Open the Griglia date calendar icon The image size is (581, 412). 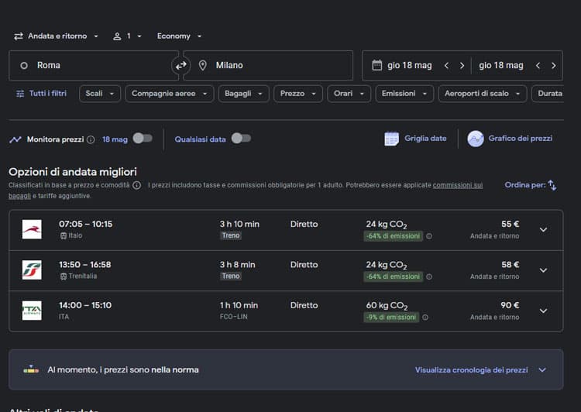[x=391, y=139]
